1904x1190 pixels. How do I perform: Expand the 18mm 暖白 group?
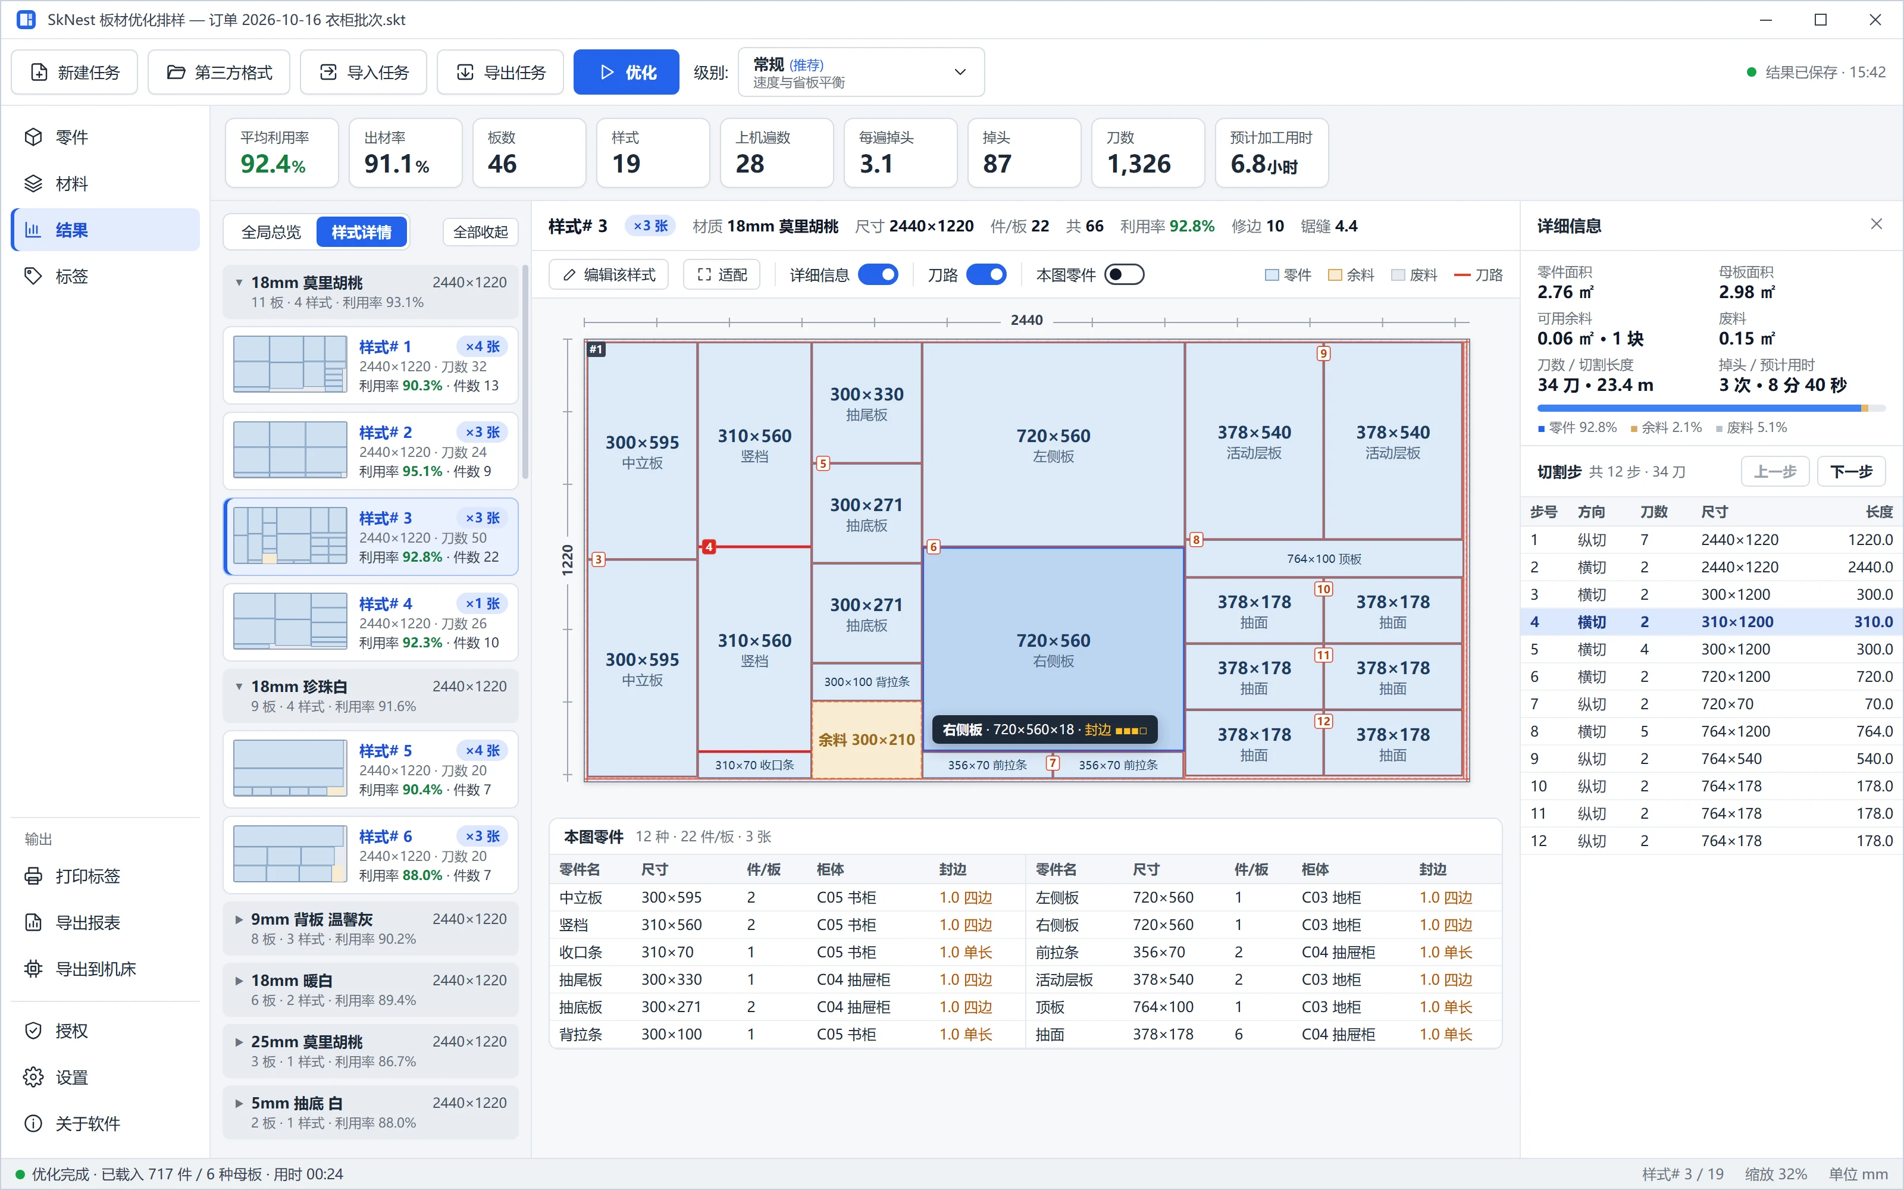click(371, 990)
